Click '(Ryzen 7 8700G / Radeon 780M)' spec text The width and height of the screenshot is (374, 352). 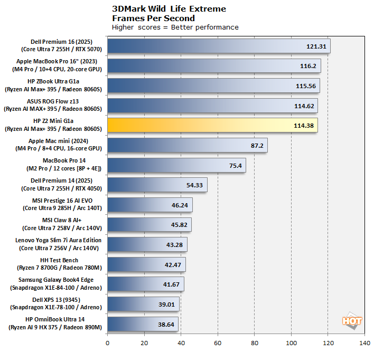click(x=59, y=268)
